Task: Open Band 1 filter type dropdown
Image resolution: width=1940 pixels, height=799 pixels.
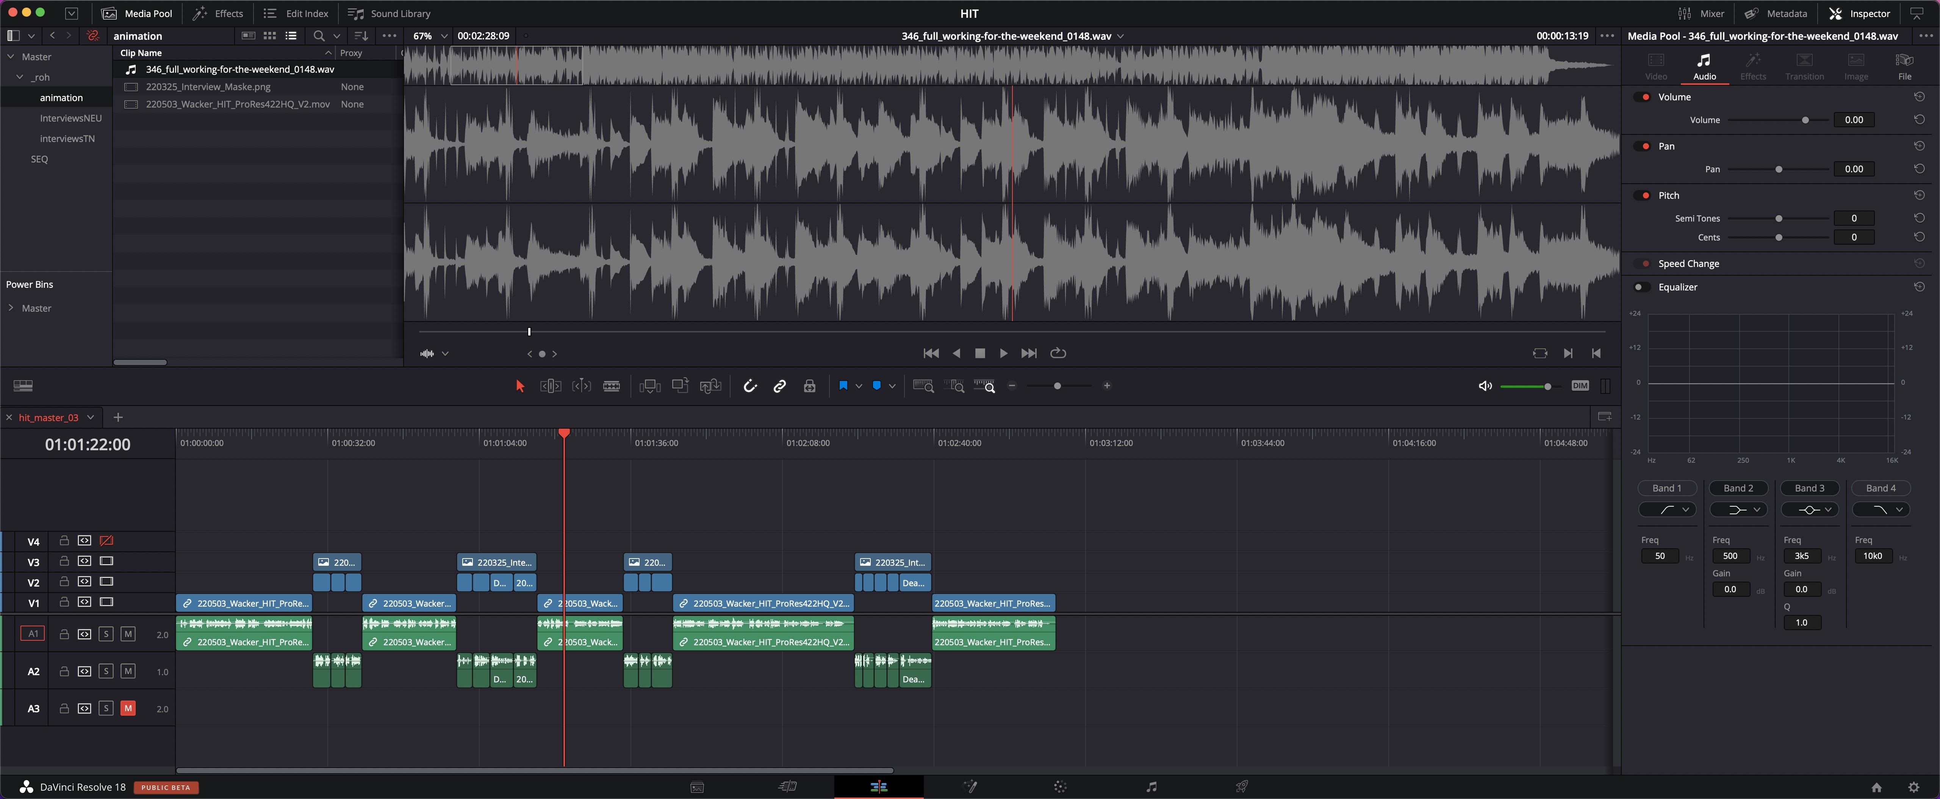Action: (x=1667, y=510)
